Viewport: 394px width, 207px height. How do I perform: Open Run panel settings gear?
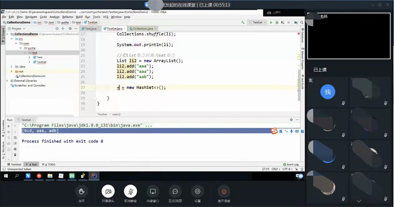pos(291,120)
